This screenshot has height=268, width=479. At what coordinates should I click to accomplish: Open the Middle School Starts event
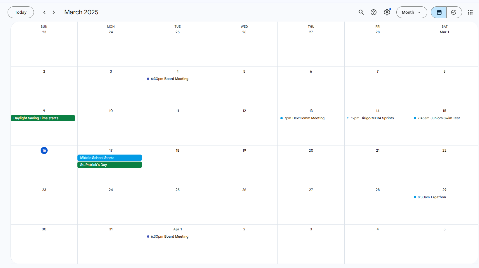pyautogui.click(x=110, y=158)
